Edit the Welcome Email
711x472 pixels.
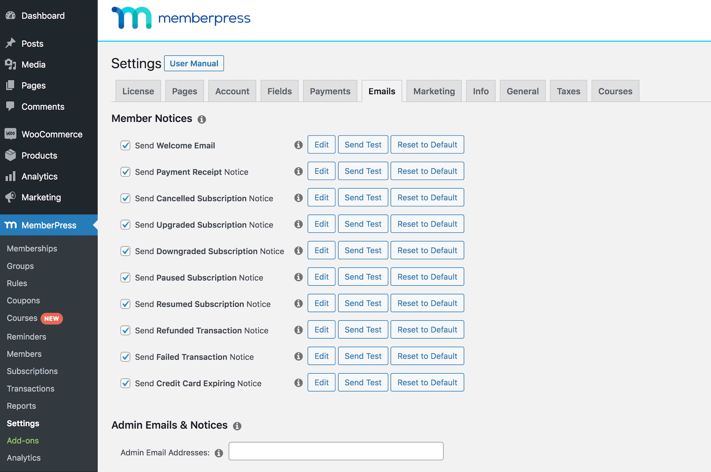click(321, 145)
